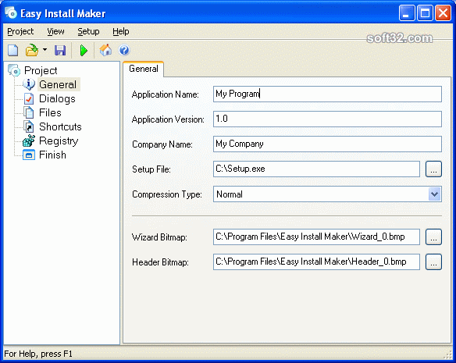Click the New project toolbar icon

click(12, 50)
